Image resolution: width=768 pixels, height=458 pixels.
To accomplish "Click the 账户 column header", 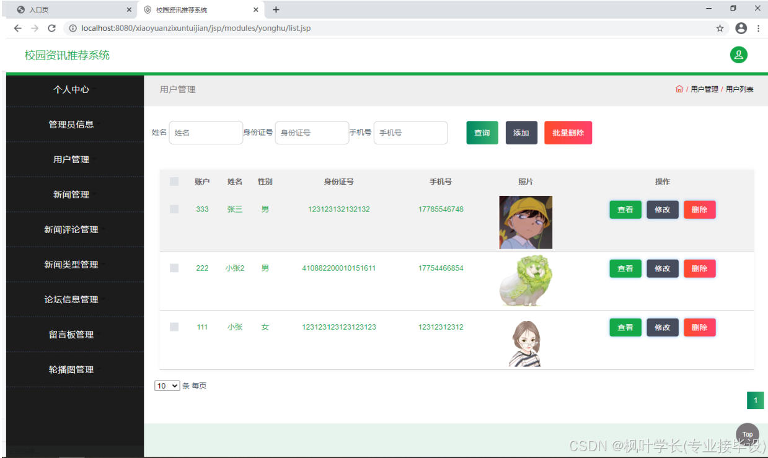I will [x=202, y=182].
